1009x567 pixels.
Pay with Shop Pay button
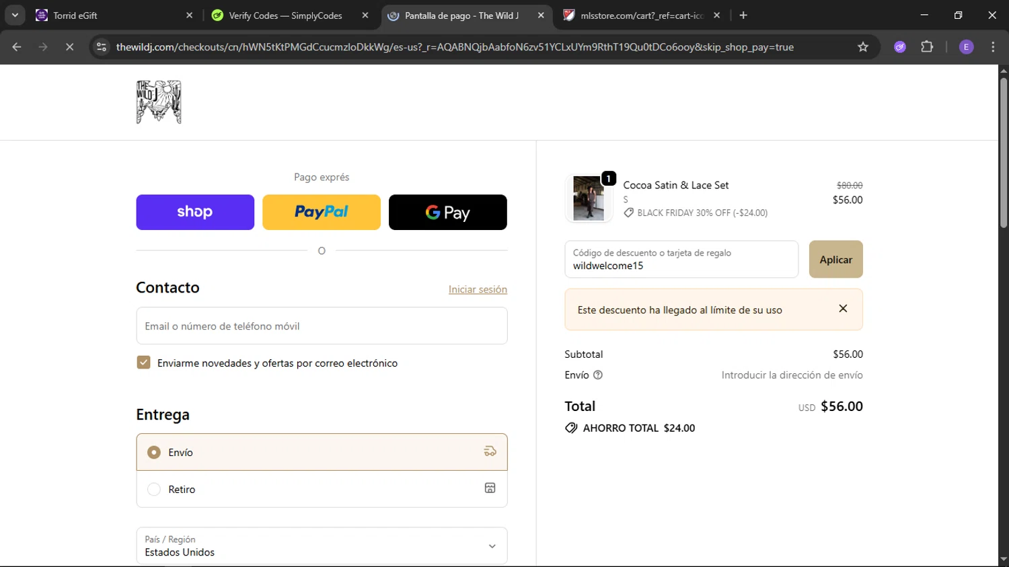pyautogui.click(x=195, y=213)
